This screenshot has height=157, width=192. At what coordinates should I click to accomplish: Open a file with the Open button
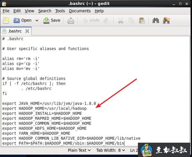22,20
